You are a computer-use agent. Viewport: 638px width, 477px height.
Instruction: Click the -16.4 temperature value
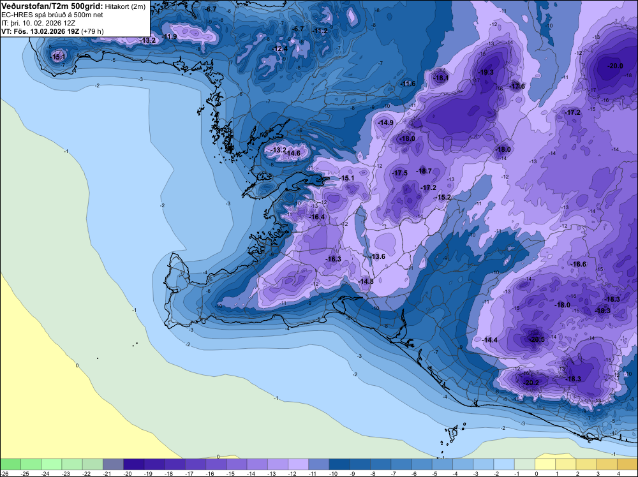(x=317, y=217)
